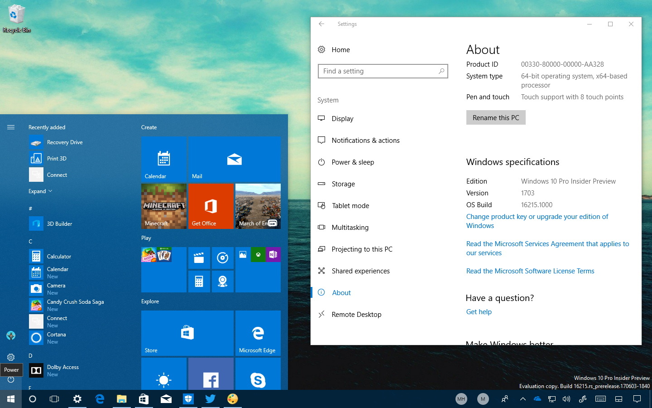
Task: Open the Store tile under Explore
Action: point(187,333)
